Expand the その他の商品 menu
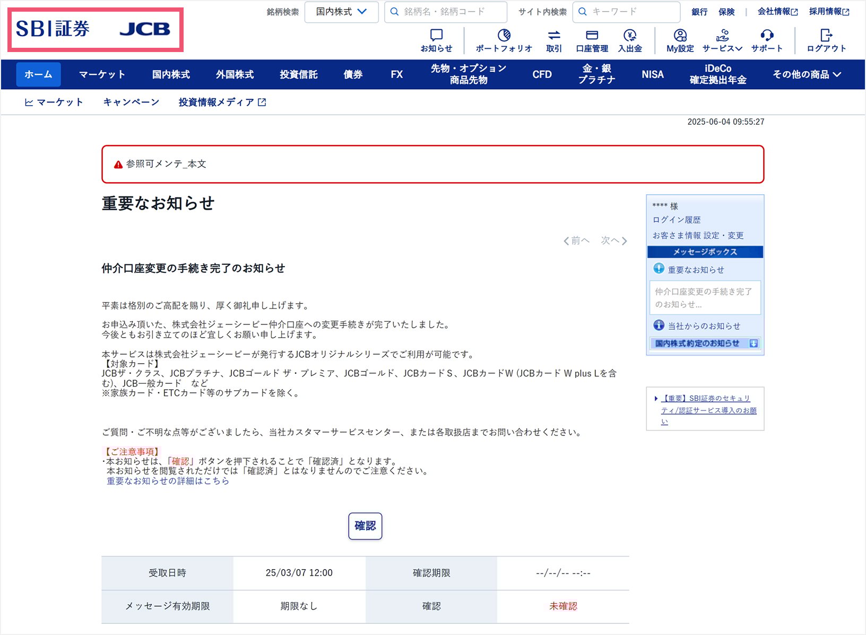The width and height of the screenshot is (866, 635). click(x=806, y=74)
